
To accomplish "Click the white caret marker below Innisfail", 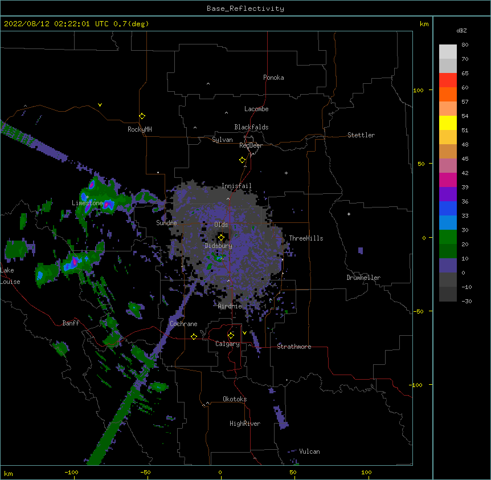I will tap(228, 198).
